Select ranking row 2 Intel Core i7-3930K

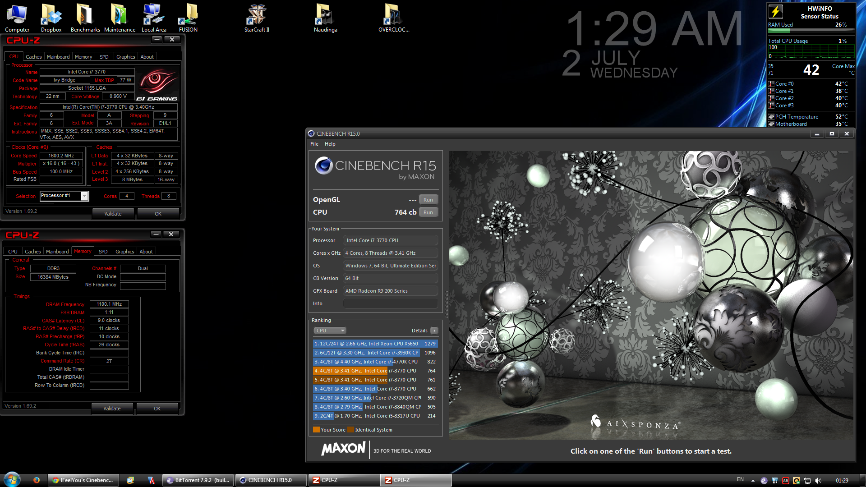click(375, 353)
